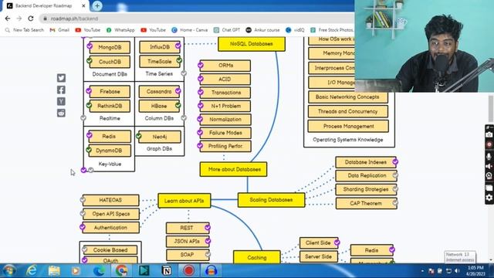Toggle the checkmark on MongoDB node
The width and height of the screenshot is (494, 278).
(x=90, y=46)
